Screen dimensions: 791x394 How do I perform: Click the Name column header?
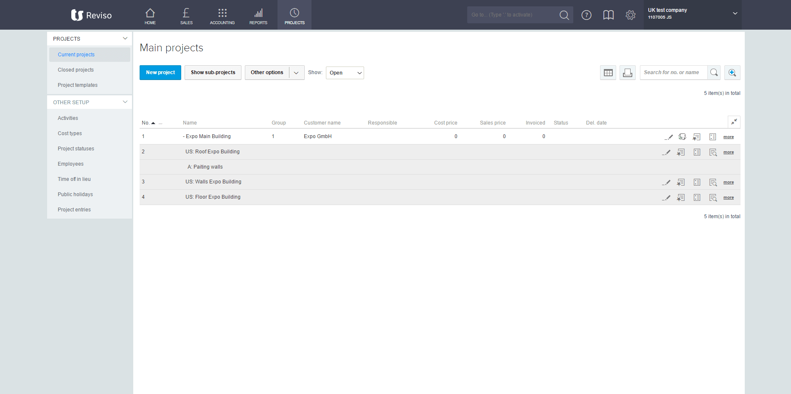coord(190,123)
